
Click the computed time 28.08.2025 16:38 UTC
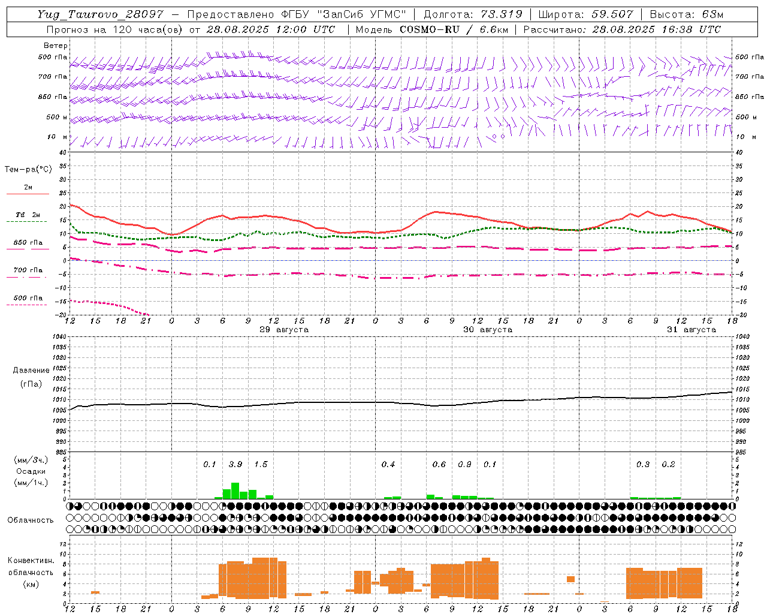(657, 29)
